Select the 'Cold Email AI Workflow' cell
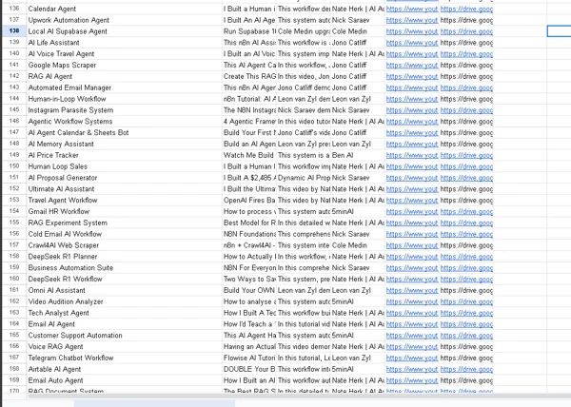Image resolution: width=571 pixels, height=407 pixels. click(x=125, y=234)
